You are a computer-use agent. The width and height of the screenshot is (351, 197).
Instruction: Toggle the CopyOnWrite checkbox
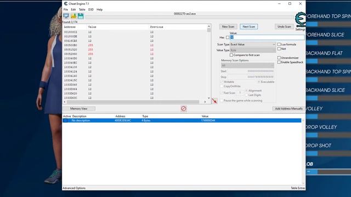tap(222, 86)
